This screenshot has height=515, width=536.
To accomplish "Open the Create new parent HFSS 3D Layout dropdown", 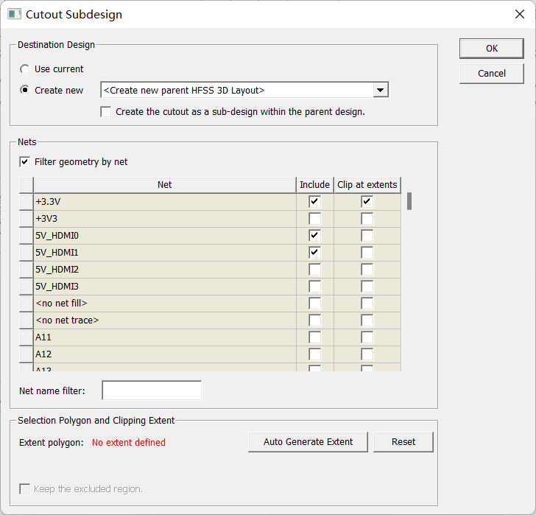I will click(x=380, y=91).
